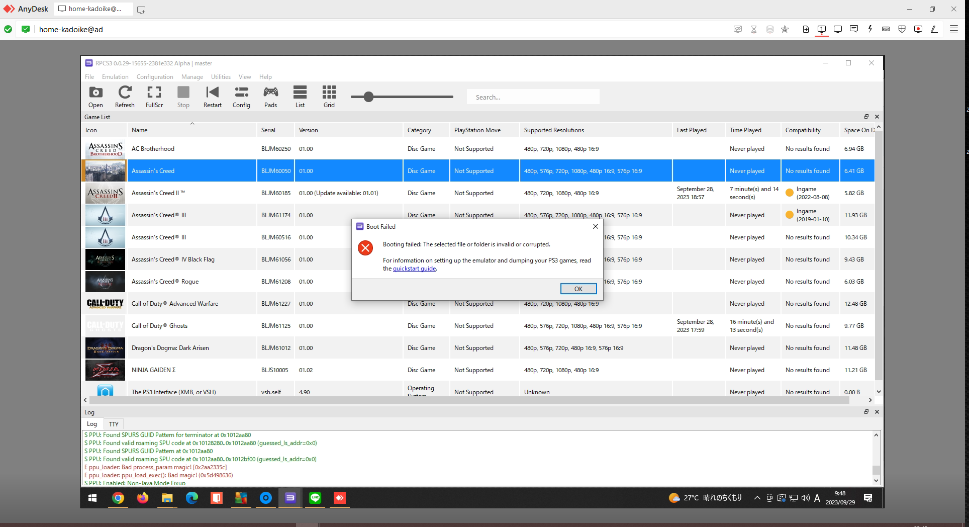Collapse the Game List panel

(877, 116)
